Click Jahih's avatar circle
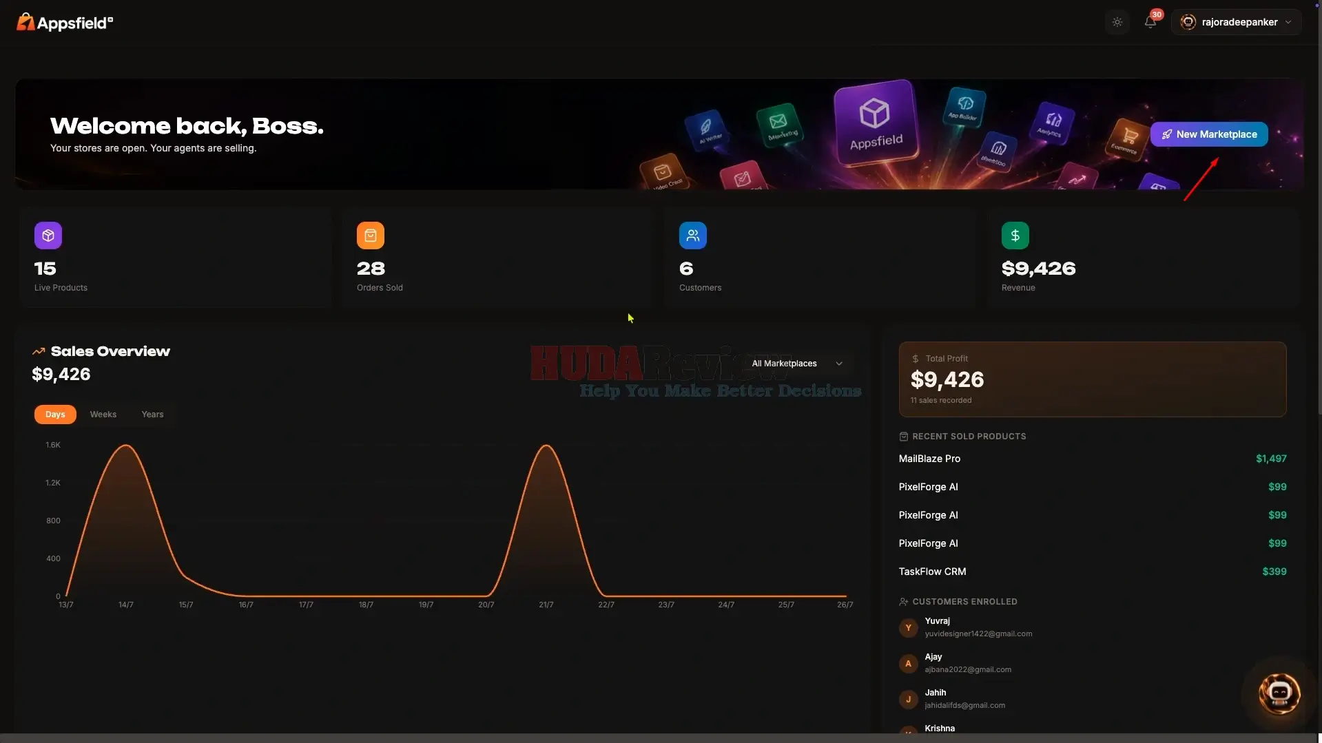Image resolution: width=1322 pixels, height=743 pixels. pos(908,699)
